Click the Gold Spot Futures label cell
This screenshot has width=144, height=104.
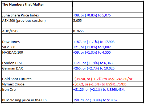click(37, 79)
